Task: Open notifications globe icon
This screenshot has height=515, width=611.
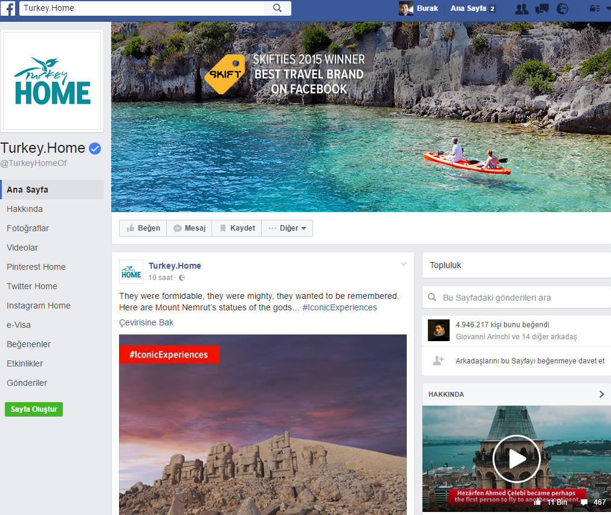Action: pyautogui.click(x=562, y=8)
